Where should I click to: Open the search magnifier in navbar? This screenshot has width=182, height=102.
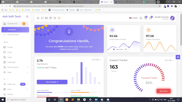141,18
